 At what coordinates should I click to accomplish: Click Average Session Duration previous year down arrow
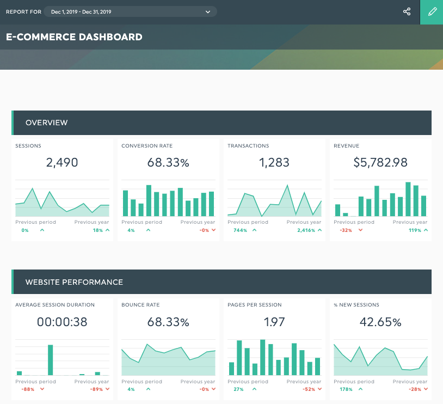click(107, 389)
